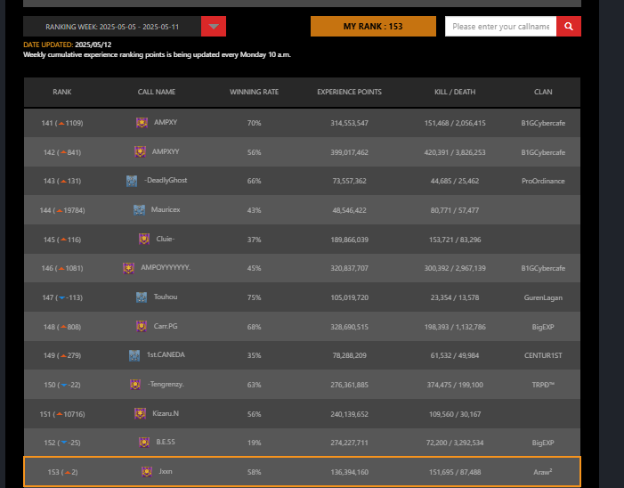Click clan Araw² in Jxxn row
This screenshot has width=624, height=488.
[543, 472]
